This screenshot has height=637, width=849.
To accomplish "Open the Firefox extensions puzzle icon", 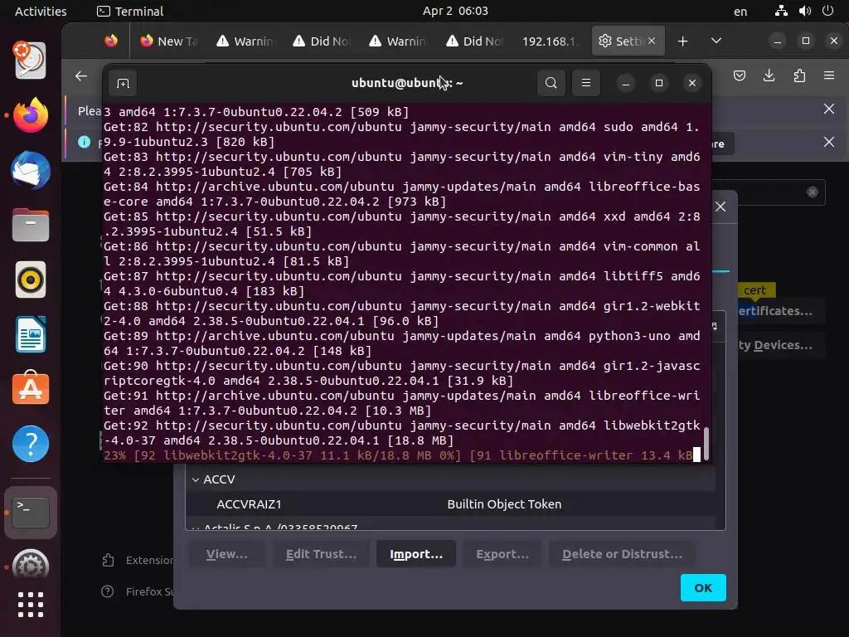I will (799, 75).
